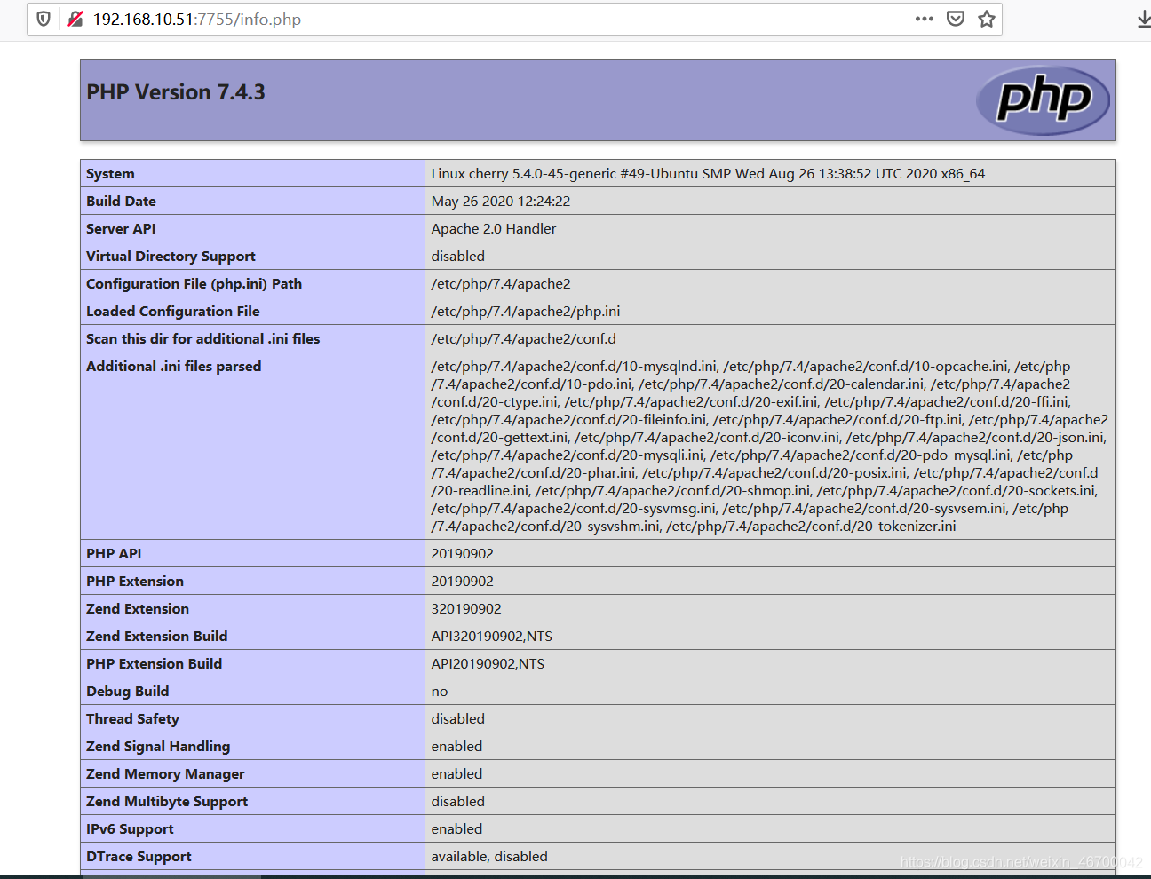Save page to Pocket icon
Image resolution: width=1151 pixels, height=879 pixels.
(956, 19)
